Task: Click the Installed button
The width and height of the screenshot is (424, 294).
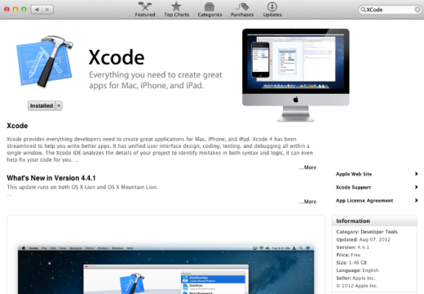Action: tap(42, 105)
